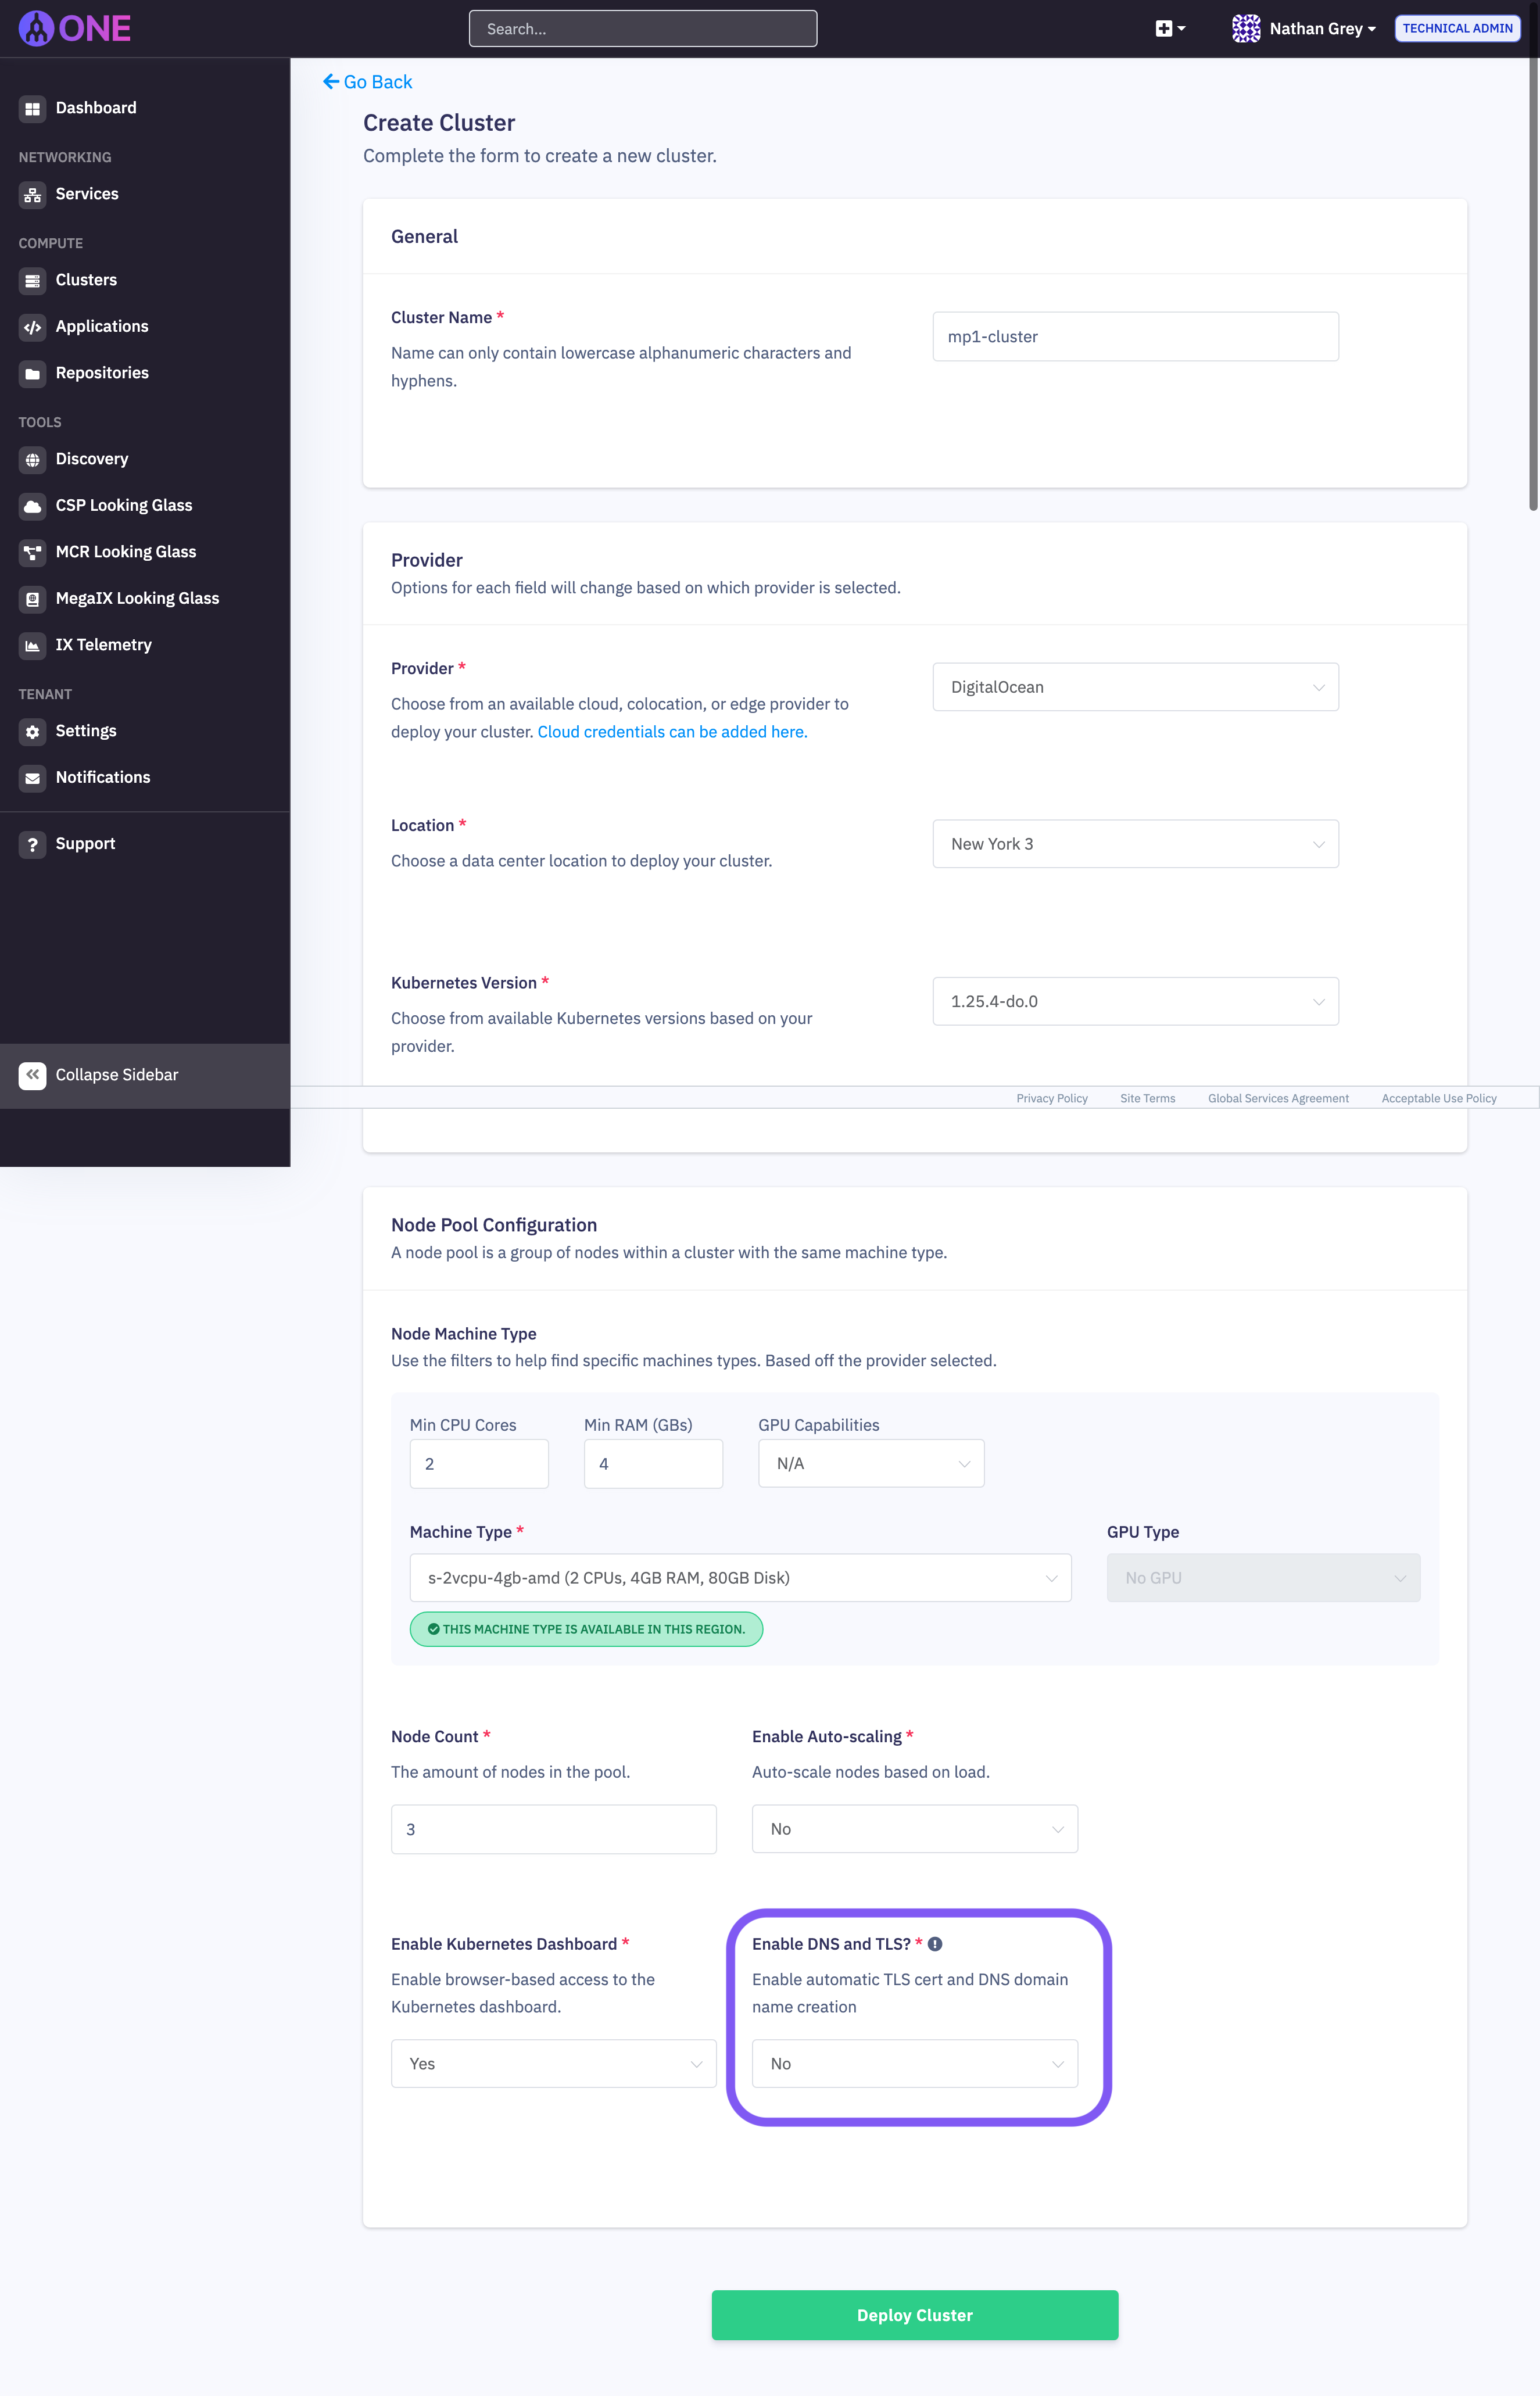Open the add-new menu in the top bar

pyautogui.click(x=1168, y=28)
